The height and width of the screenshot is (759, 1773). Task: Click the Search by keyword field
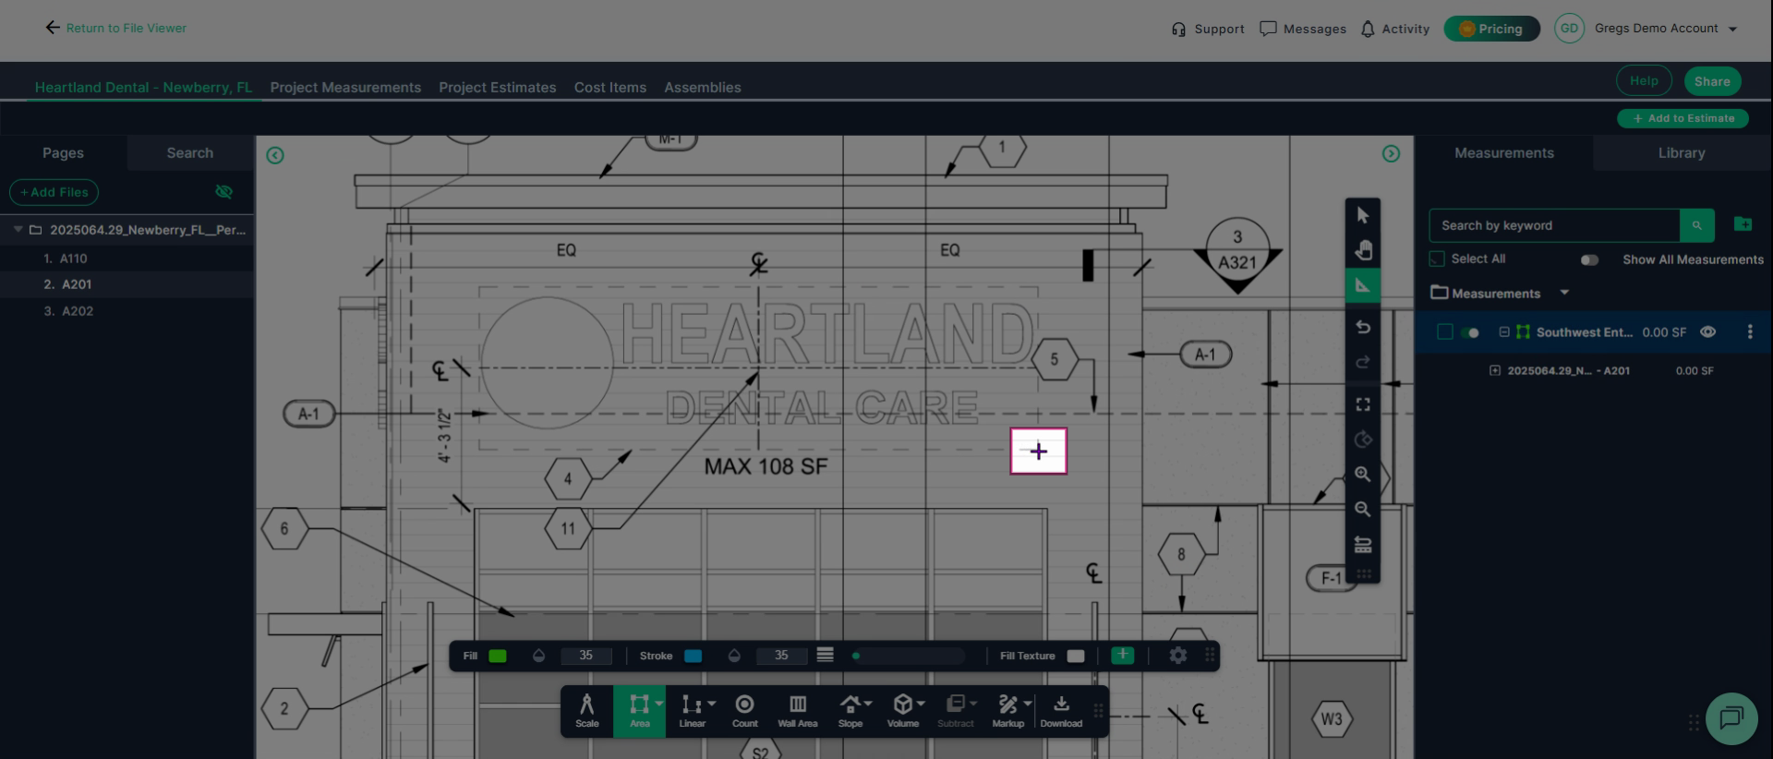[1554, 225]
